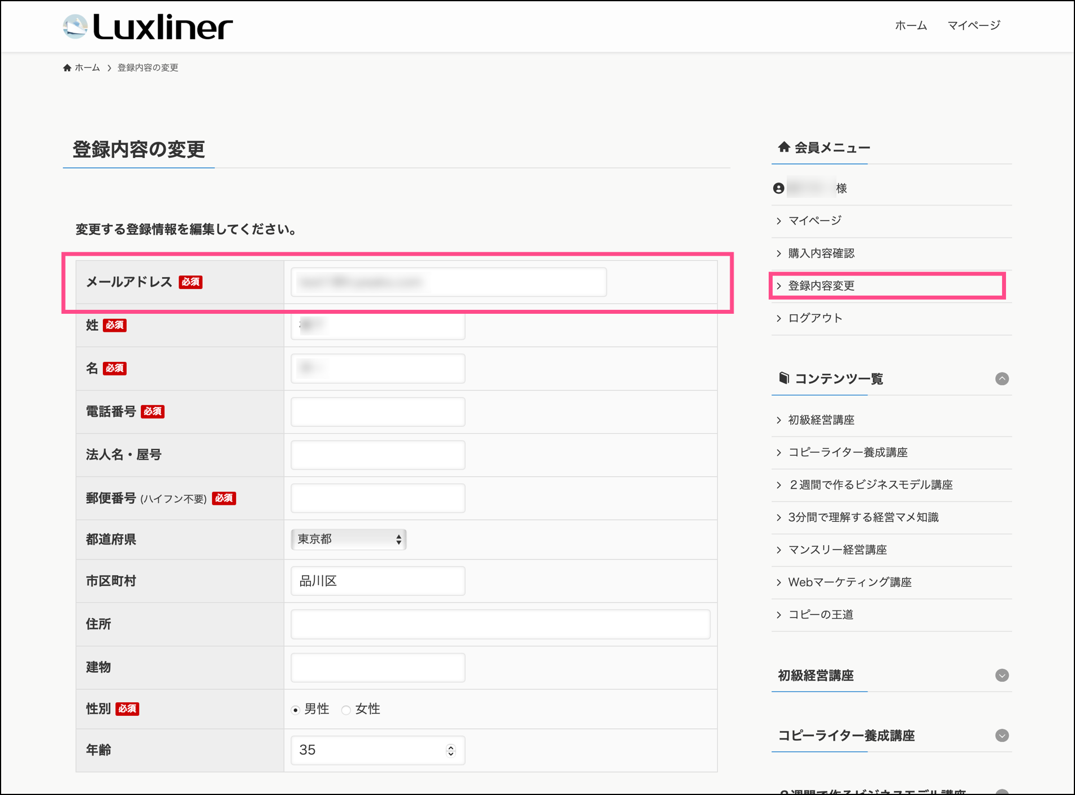The width and height of the screenshot is (1075, 795).
Task: Click into the メールアドレス field
Action: 448,282
